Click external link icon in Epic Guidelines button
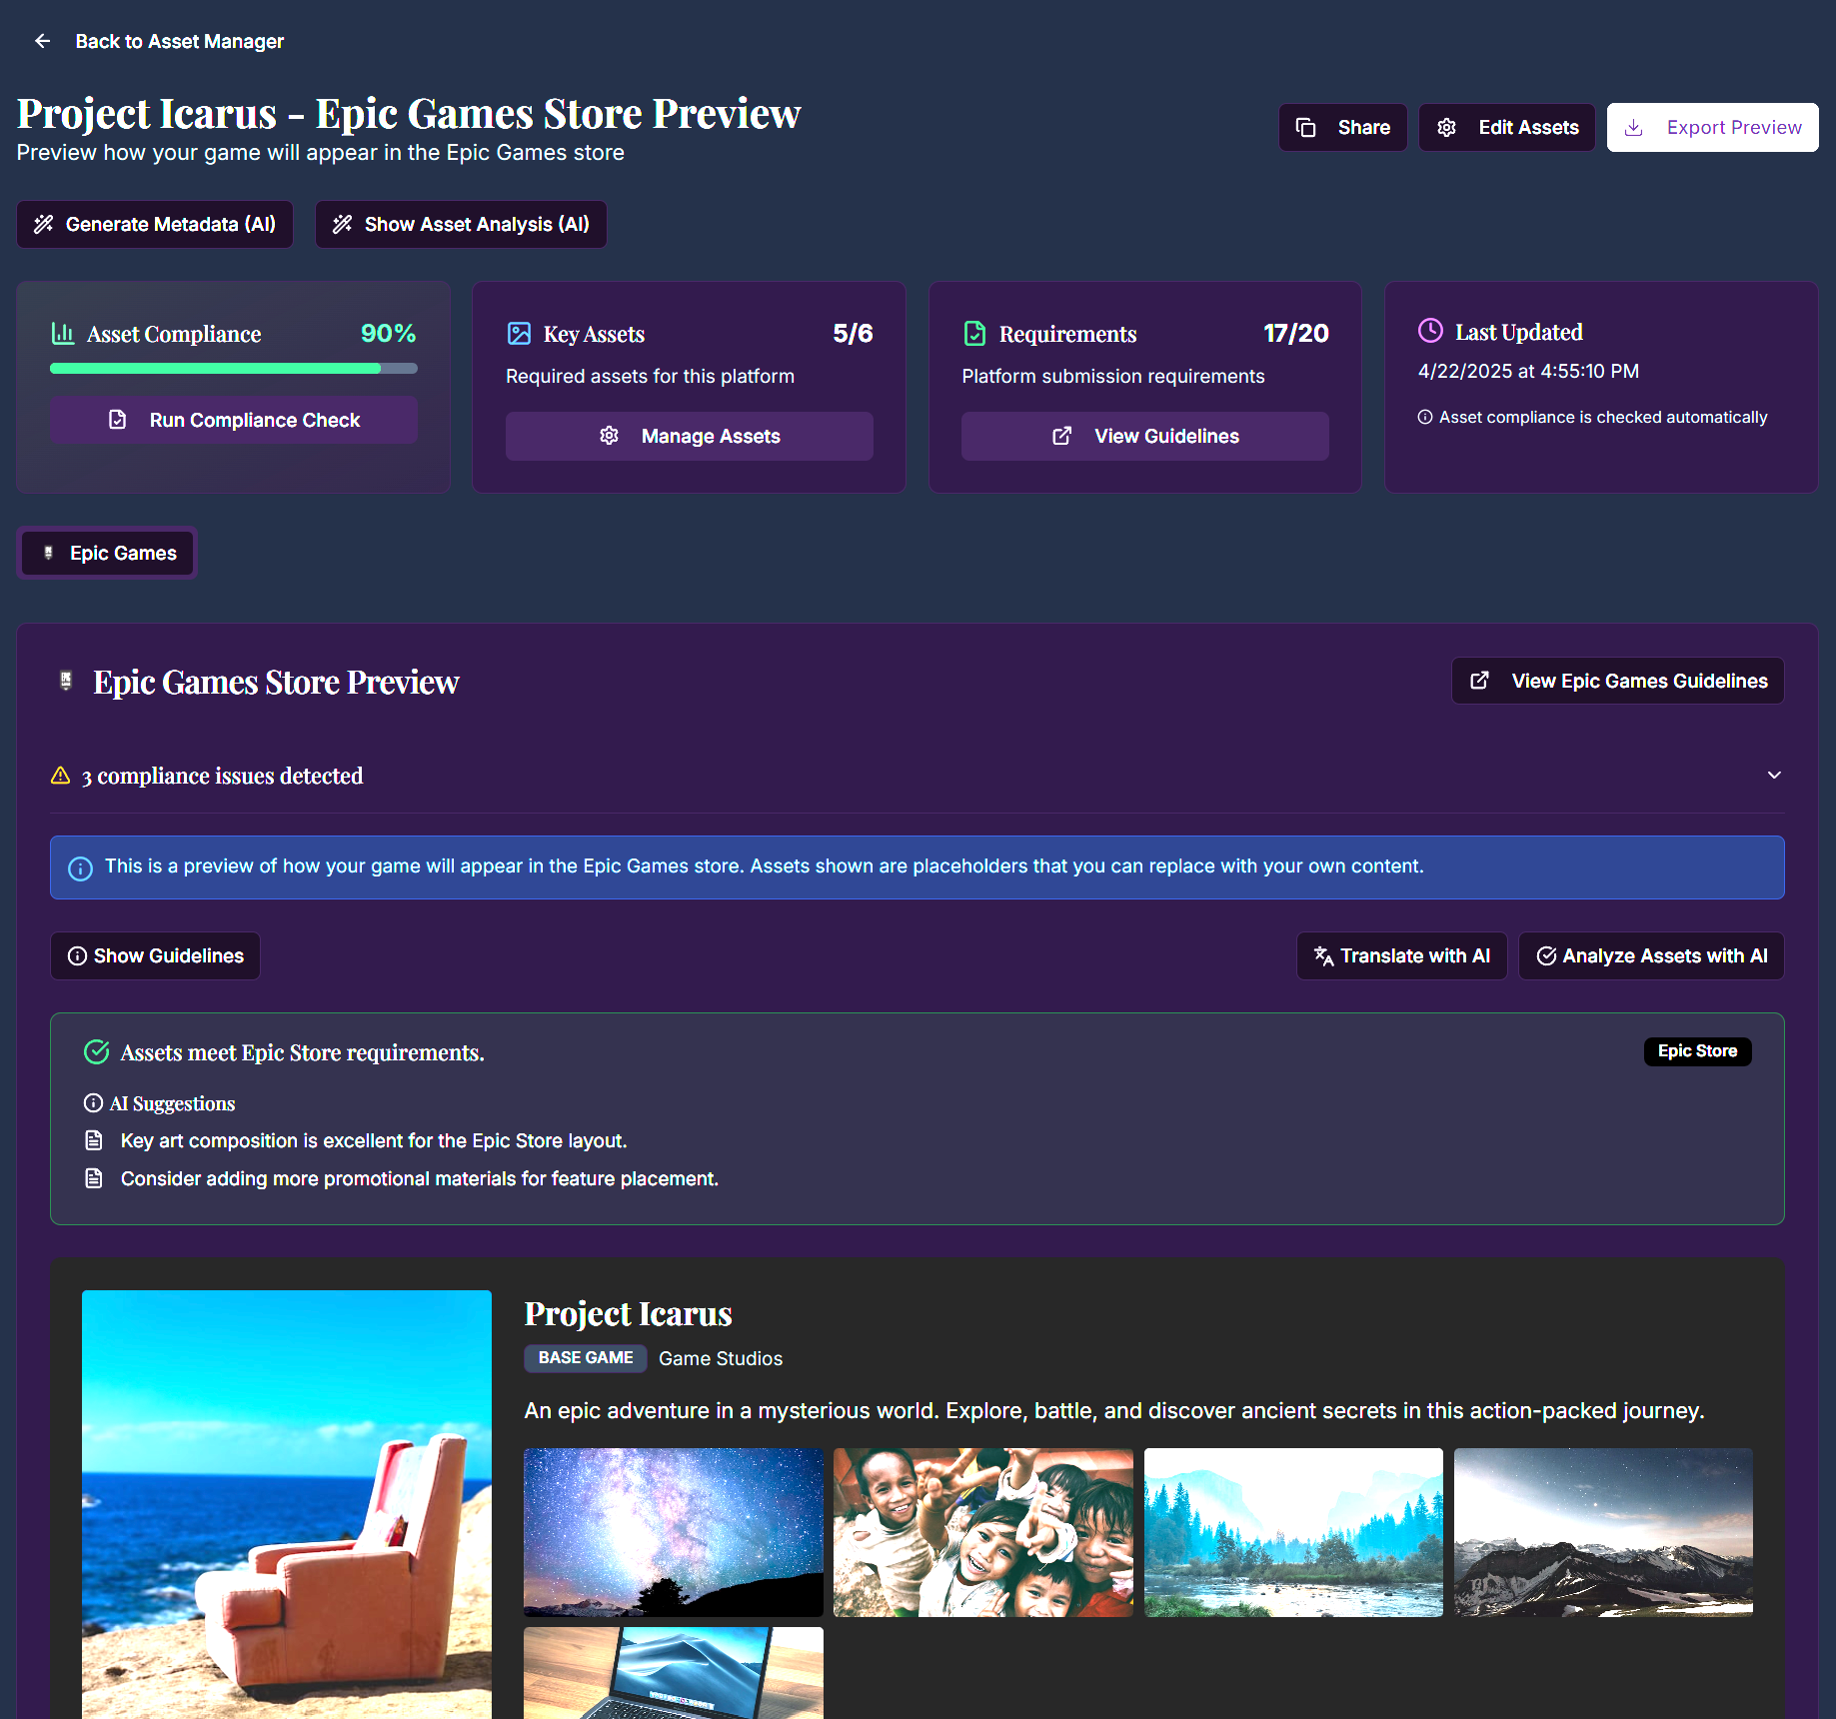 pos(1479,681)
